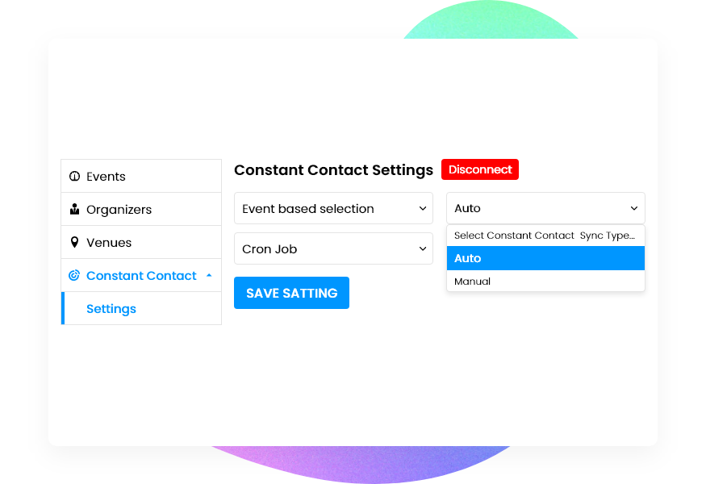Viewport: 706px width, 484px height.
Task: Click the Events clock icon in sidebar
Action: (75, 176)
